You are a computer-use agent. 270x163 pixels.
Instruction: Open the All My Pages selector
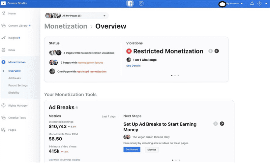tap(76, 16)
